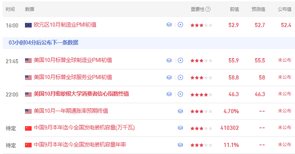Click the 数据 column header
Image resolution: width=295 pixels, height=154 pixels.
pos(30,9)
